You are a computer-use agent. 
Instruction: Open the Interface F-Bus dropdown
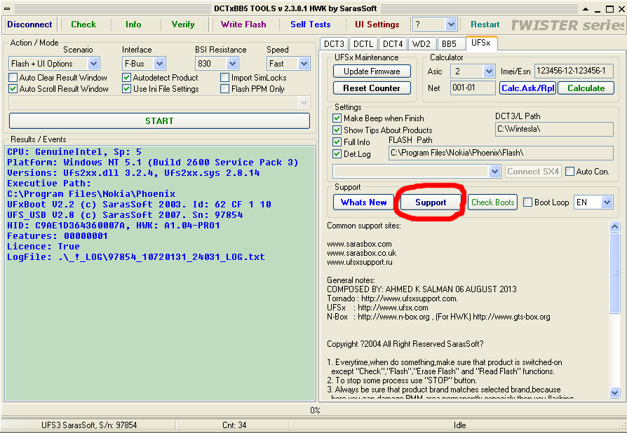pos(159,64)
